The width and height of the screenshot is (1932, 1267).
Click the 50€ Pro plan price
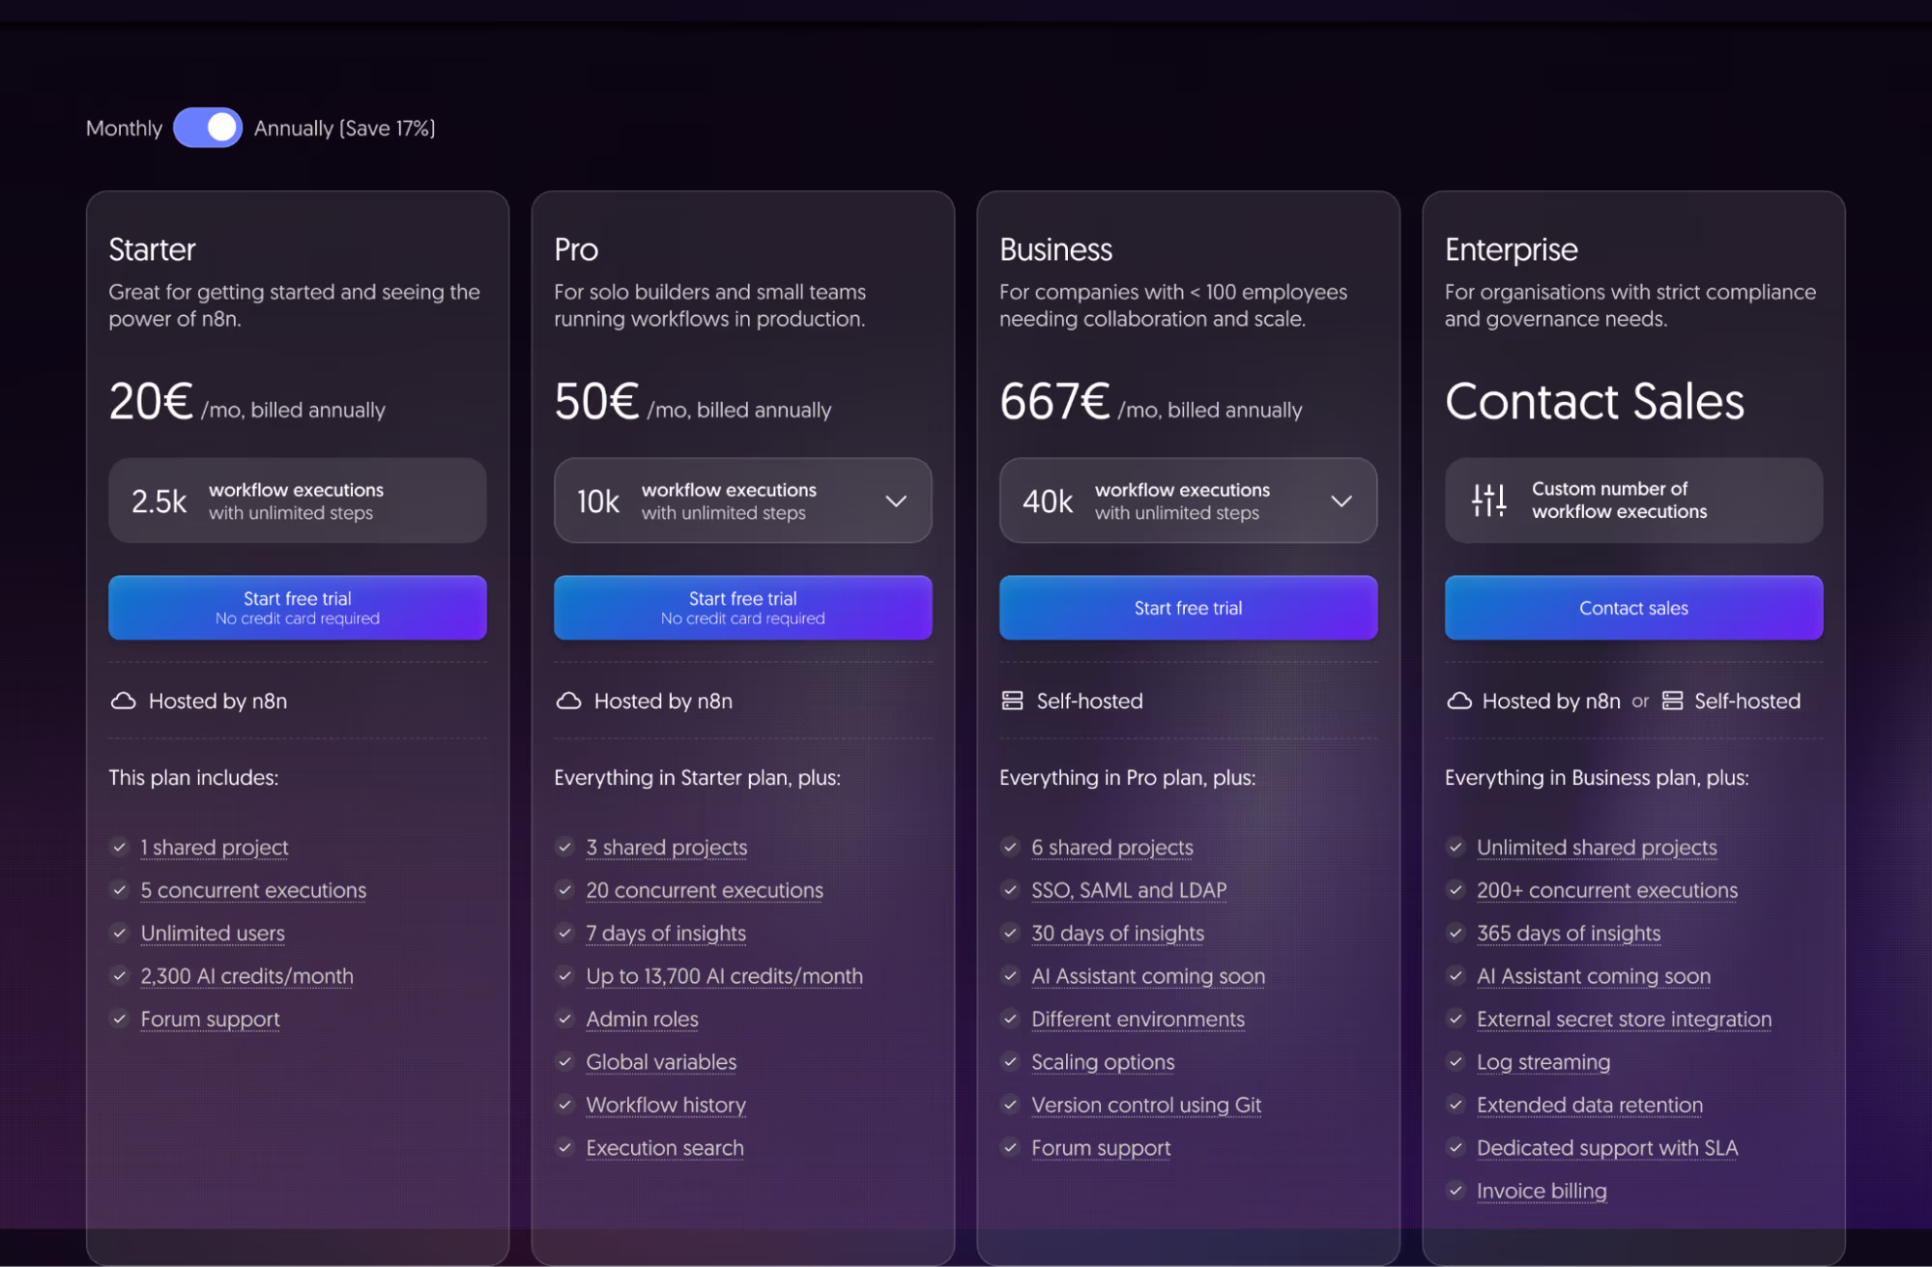[596, 401]
